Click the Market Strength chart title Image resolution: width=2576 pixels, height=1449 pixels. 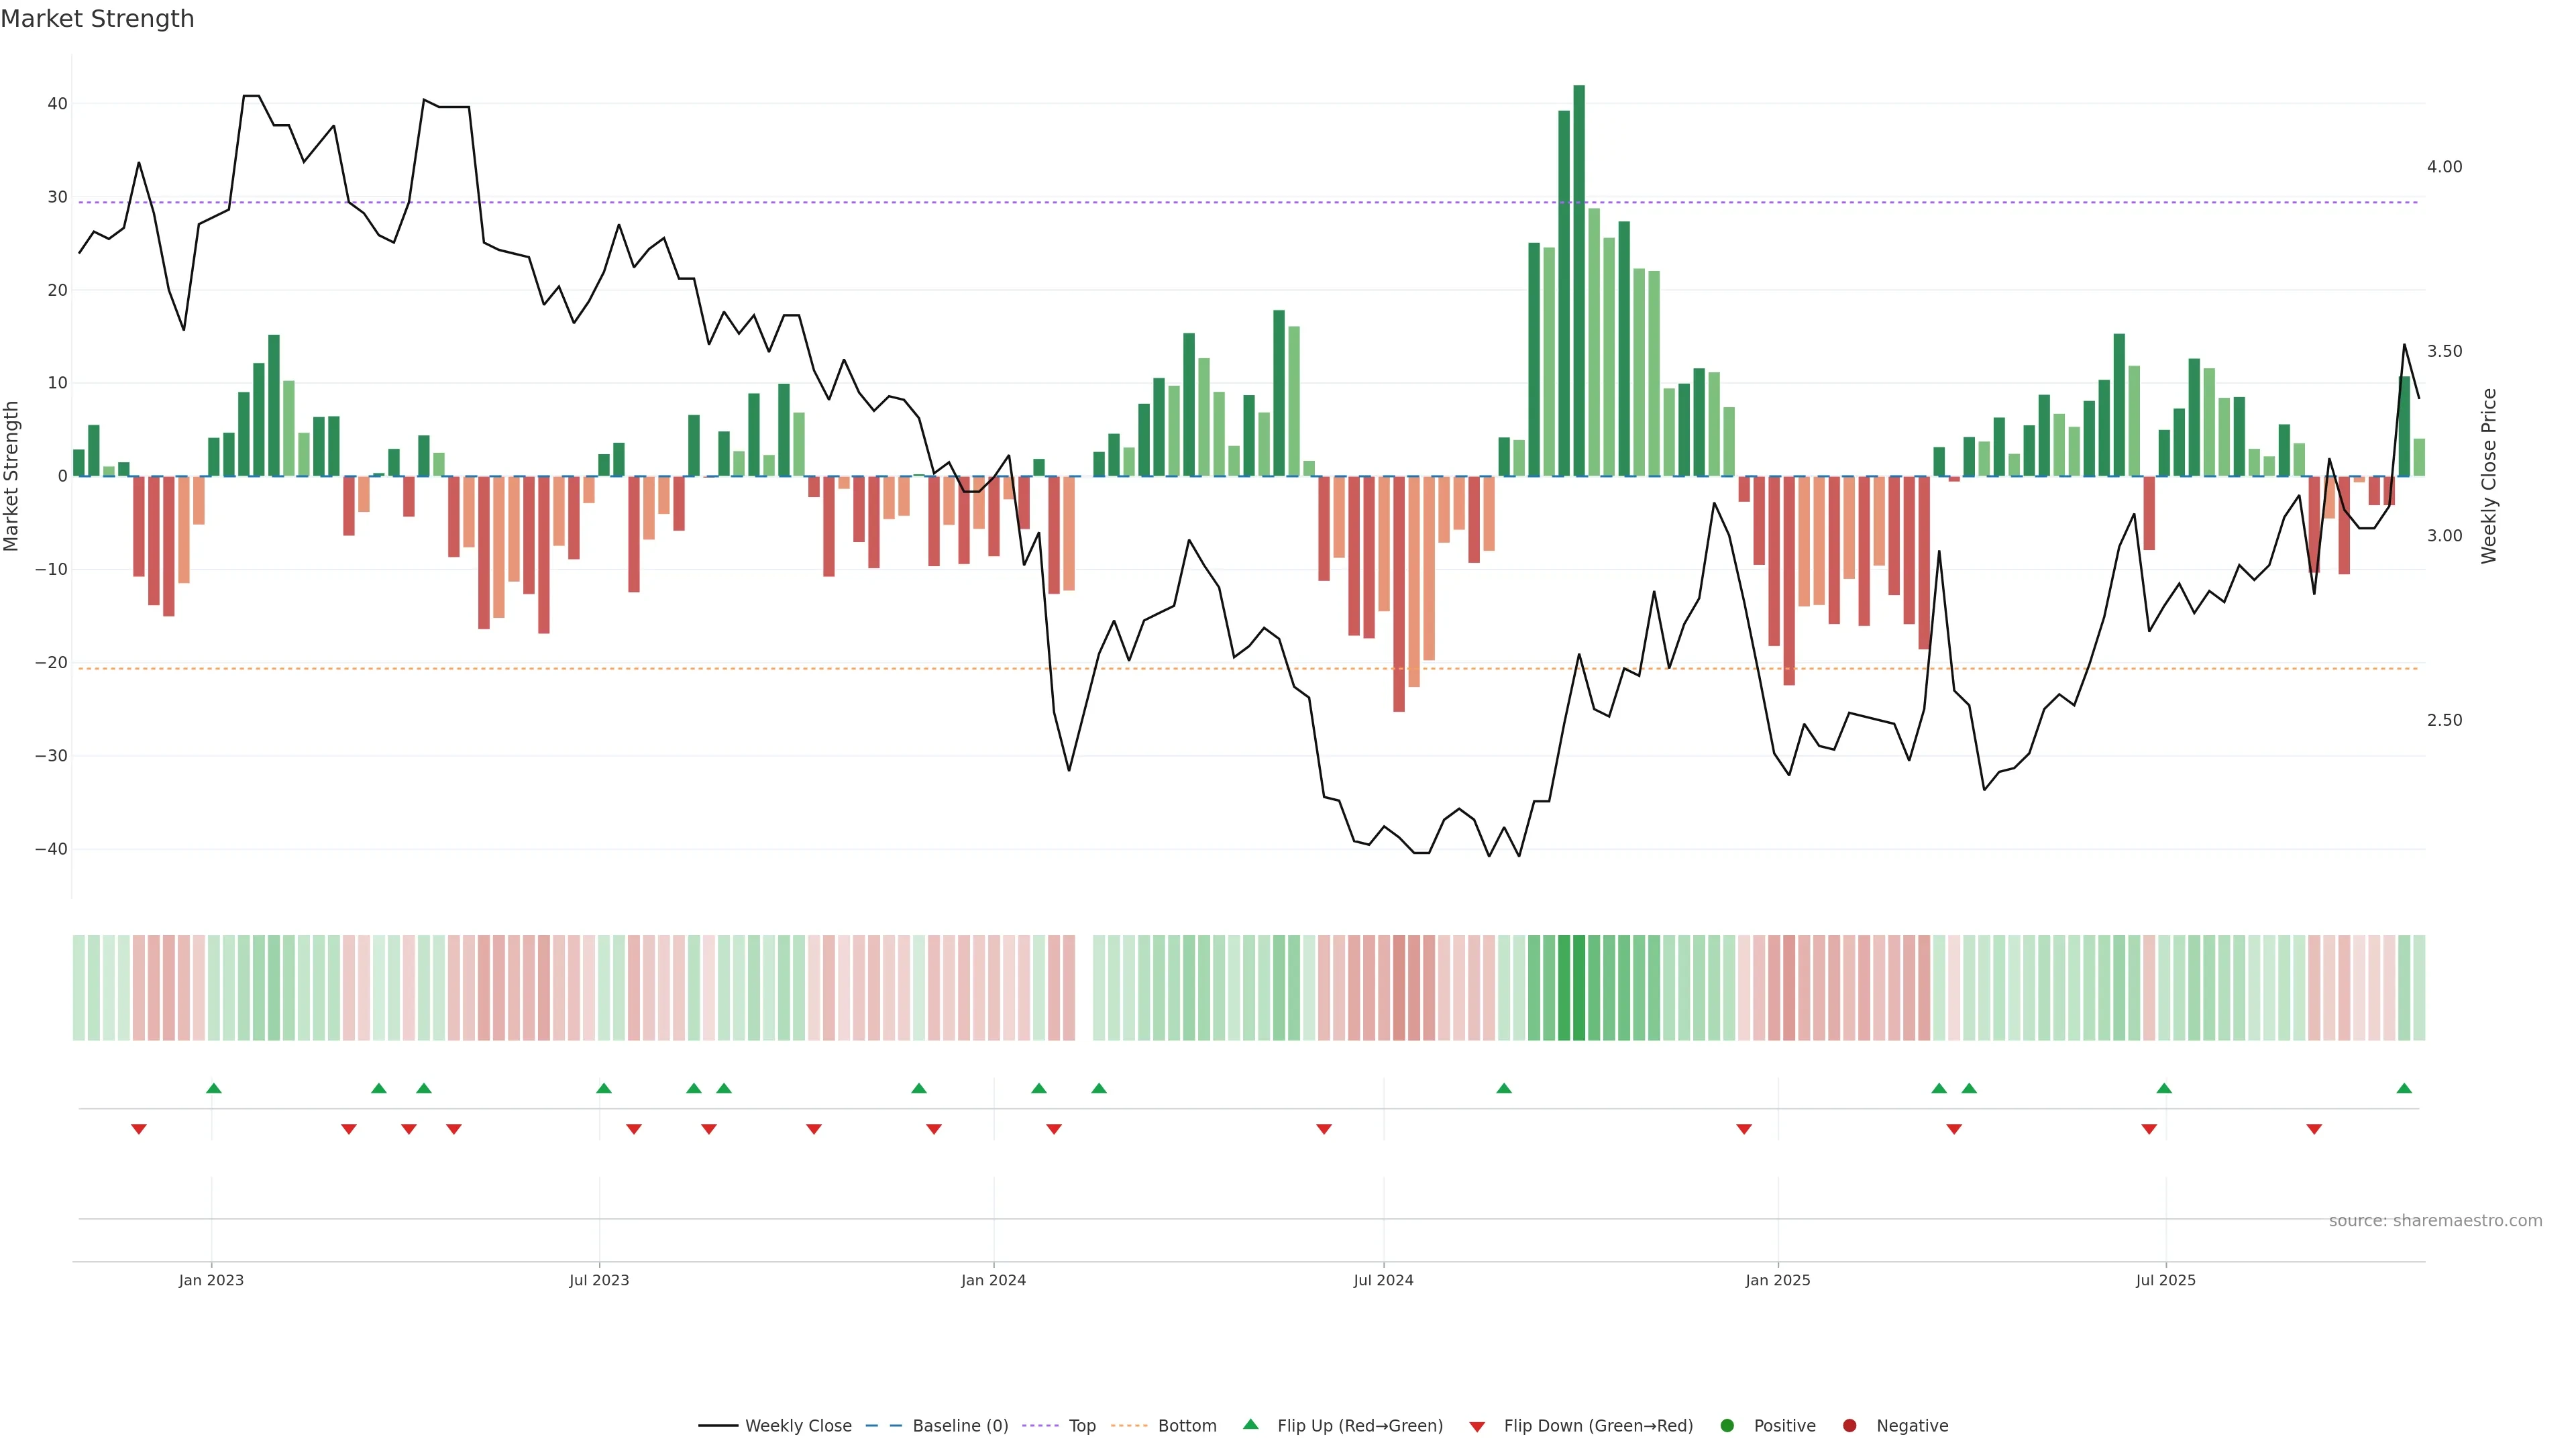tap(97, 19)
